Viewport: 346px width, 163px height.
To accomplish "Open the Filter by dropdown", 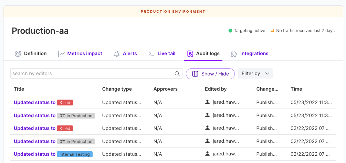I will (x=255, y=74).
